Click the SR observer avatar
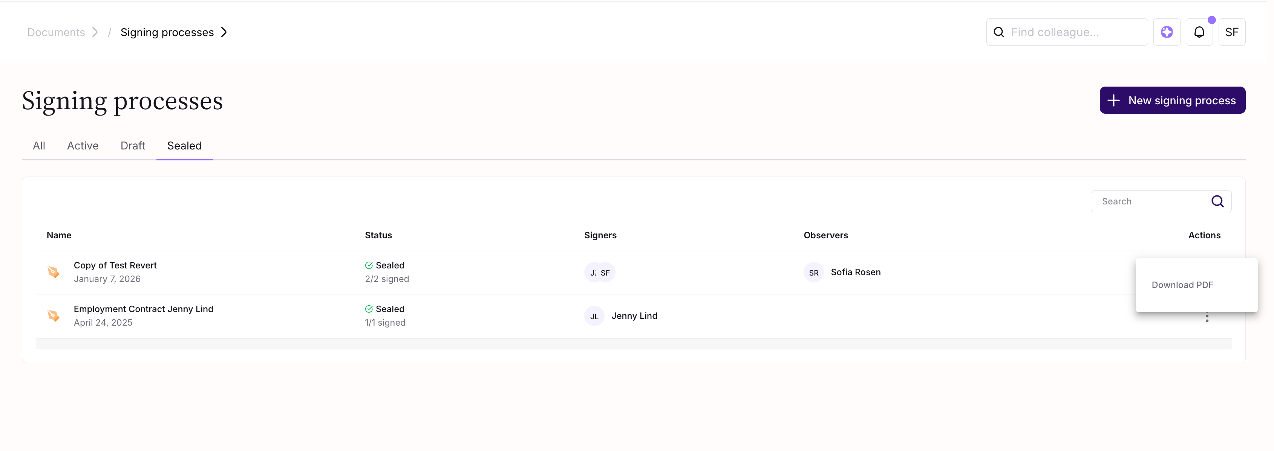This screenshot has width=1274, height=451. tap(813, 273)
